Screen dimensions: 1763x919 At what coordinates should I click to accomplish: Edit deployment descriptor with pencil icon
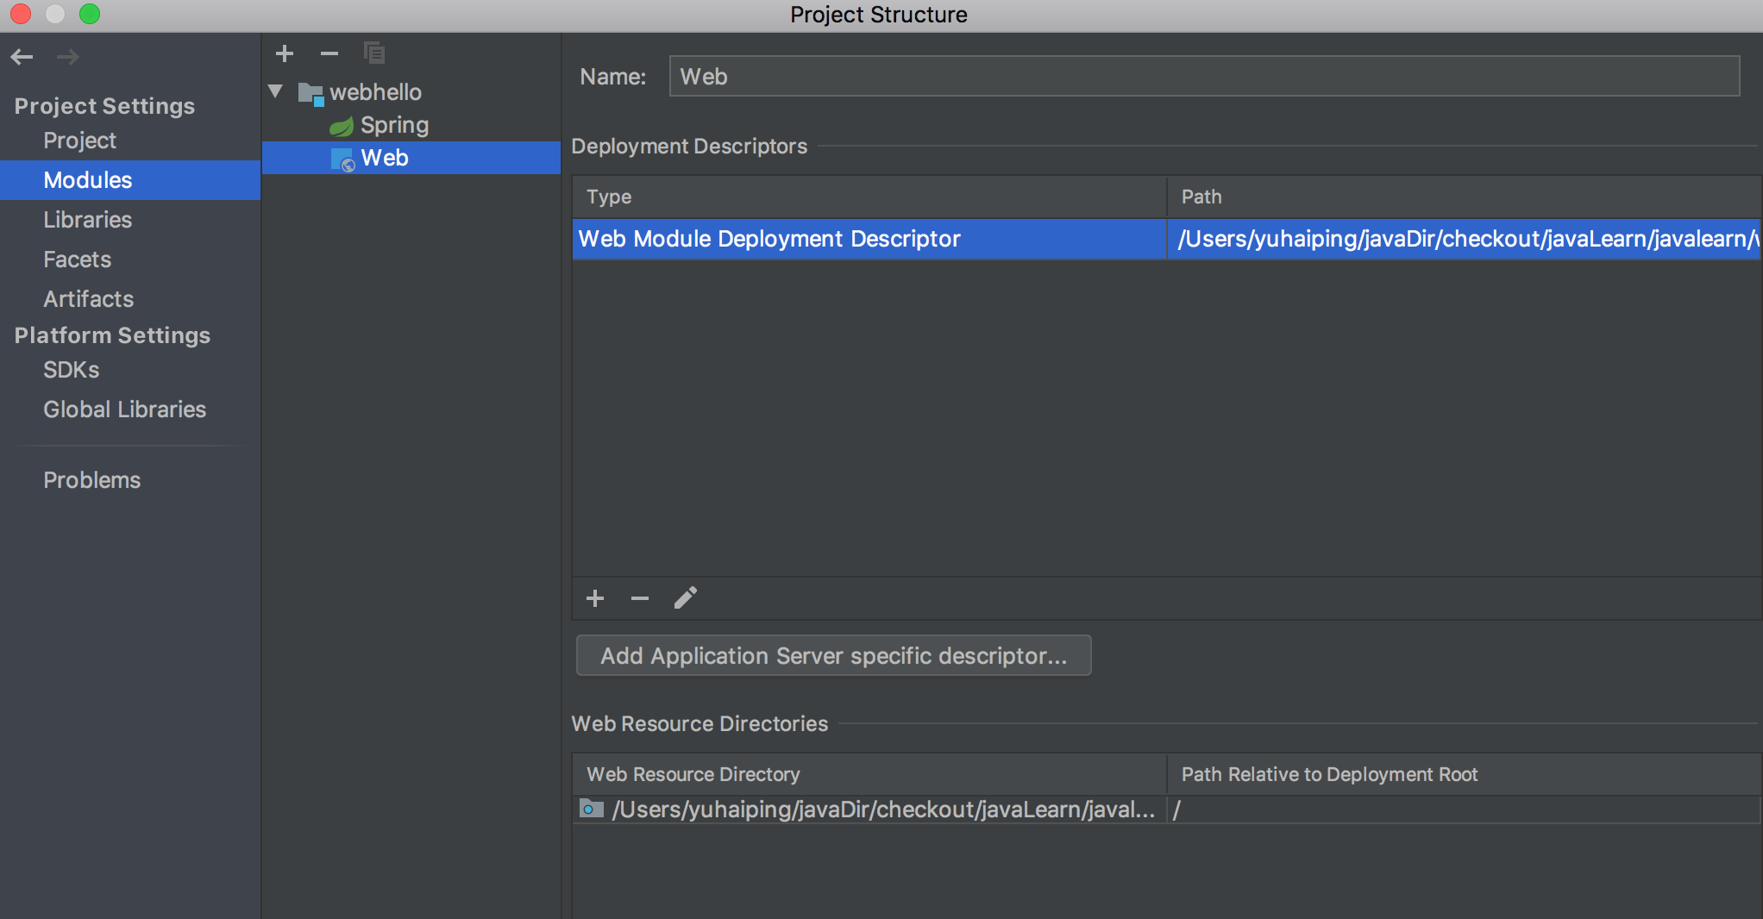[x=685, y=598]
